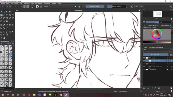Open the Preferencias menu
Screen dimensions: 173x97
coord(47,4)
